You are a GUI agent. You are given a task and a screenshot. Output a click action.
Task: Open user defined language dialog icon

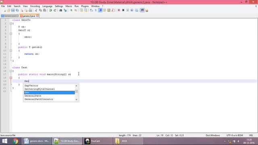click(104, 10)
